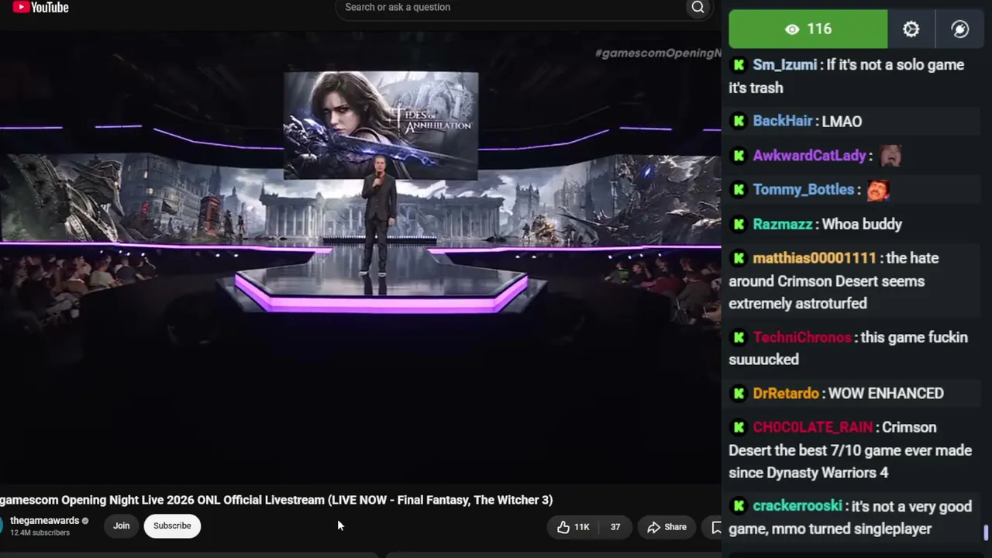Click the Kick badge beside TechniChronos

coord(739,337)
